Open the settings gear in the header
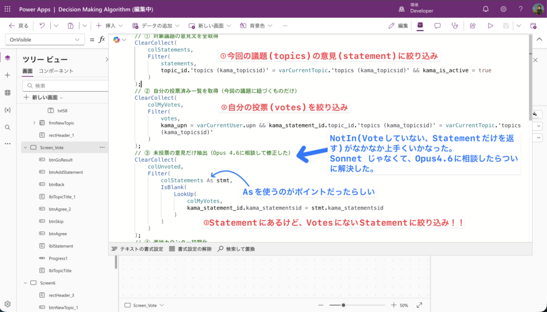The width and height of the screenshot is (547, 312). pos(503,9)
